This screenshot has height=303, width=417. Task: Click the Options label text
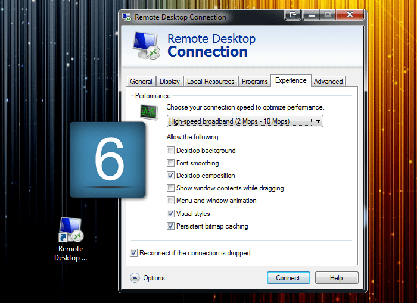point(154,278)
